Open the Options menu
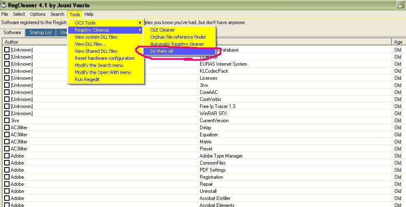 point(38,14)
